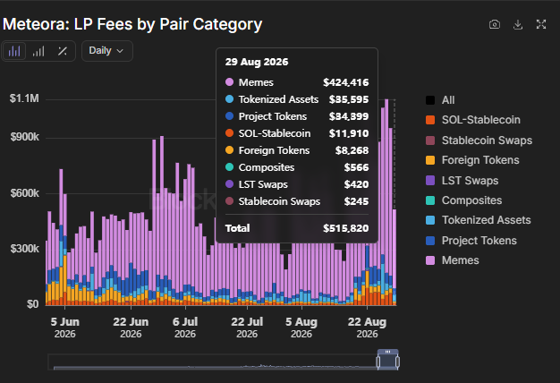Click the '22 Aug 2026' axis label
The height and width of the screenshot is (383, 560).
[x=367, y=328]
